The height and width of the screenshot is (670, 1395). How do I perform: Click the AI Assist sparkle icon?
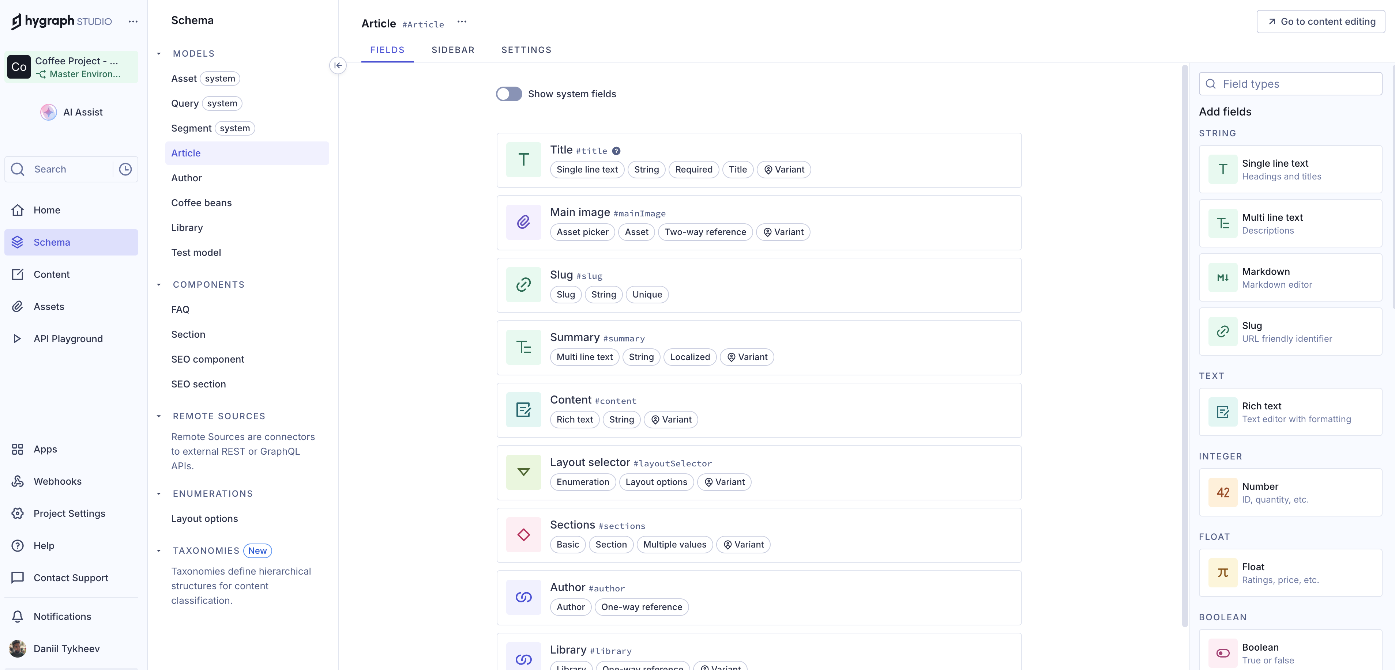[48, 112]
